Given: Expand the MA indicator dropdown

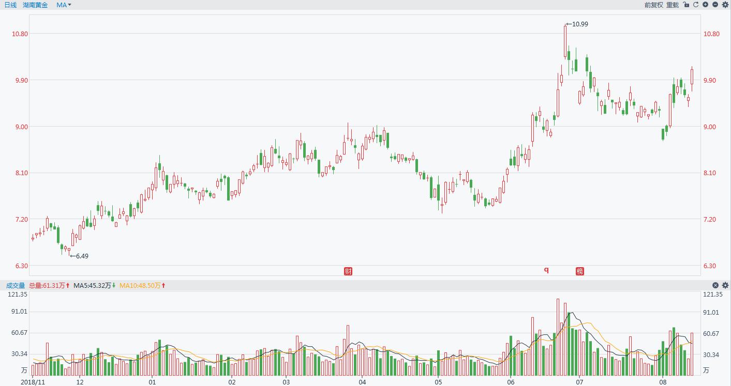Looking at the screenshot, I should [x=64, y=5].
